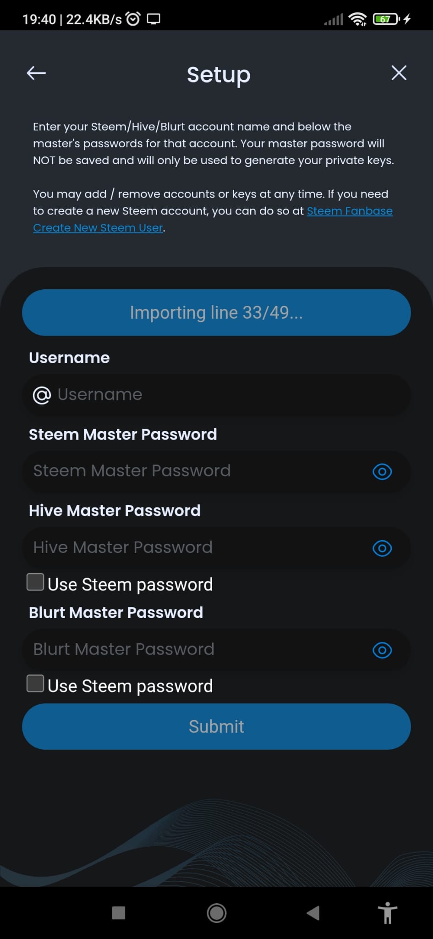The width and height of the screenshot is (433, 939).
Task: Submit the account setup form
Action: click(x=216, y=726)
